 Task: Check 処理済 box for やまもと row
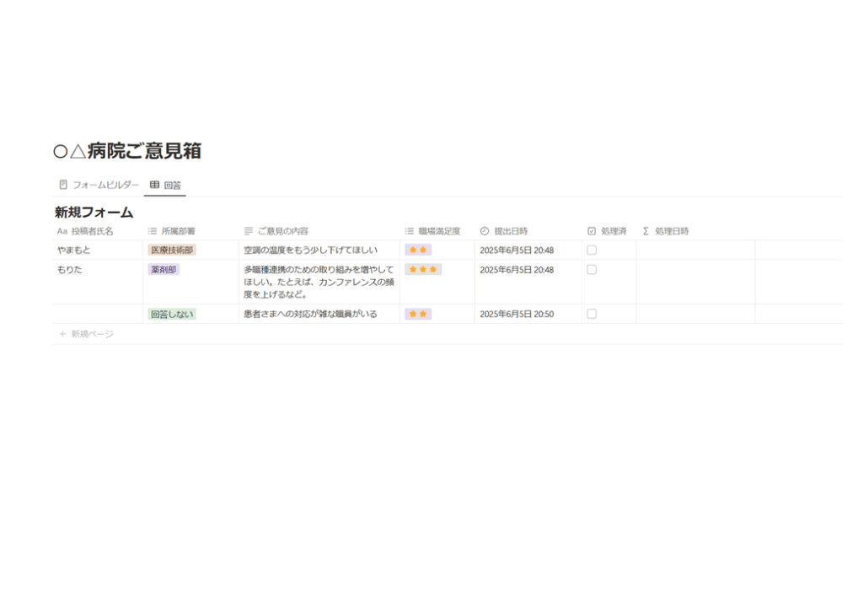click(592, 251)
